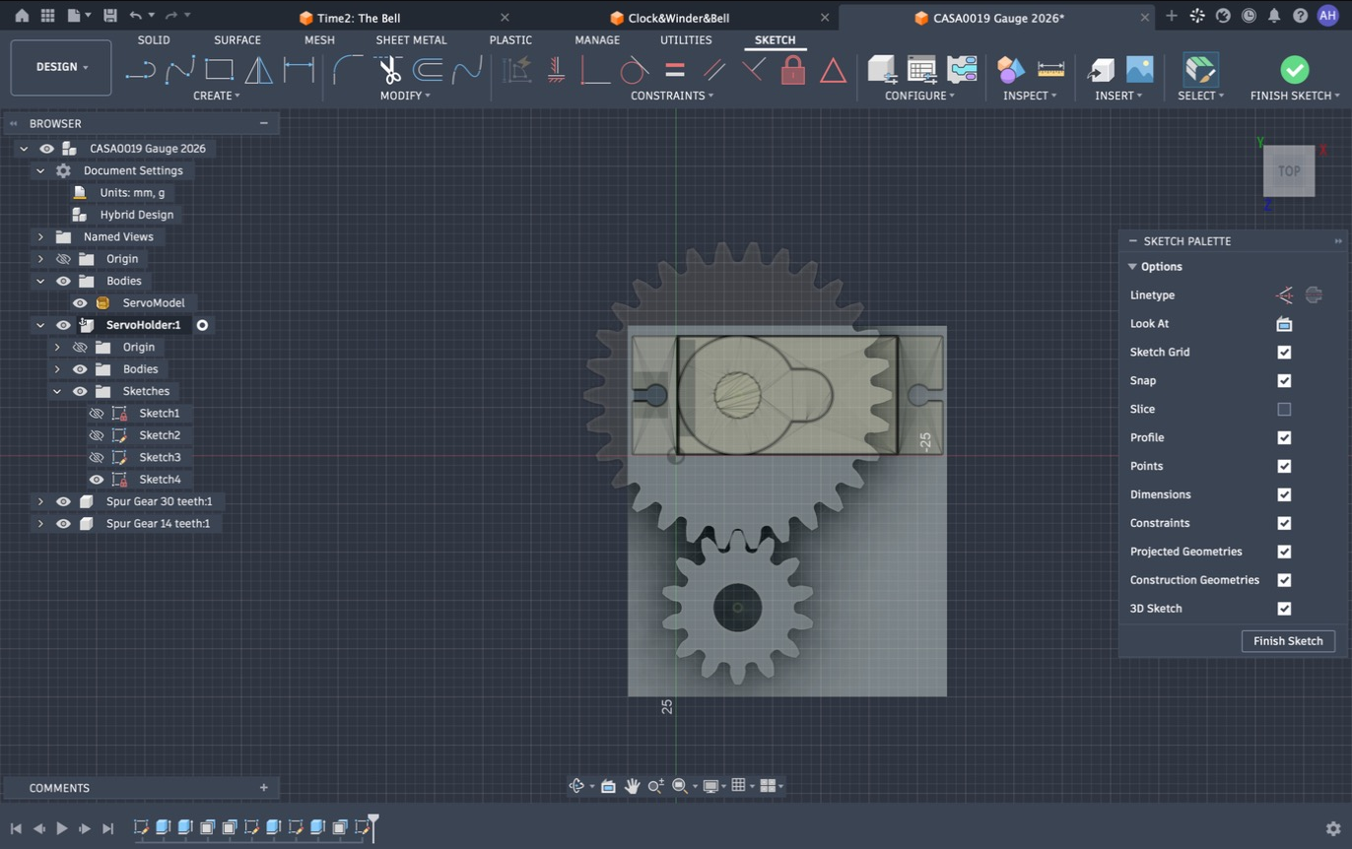Click the Insert Canvas image icon
Image resolution: width=1352 pixels, height=849 pixels.
click(1140, 70)
